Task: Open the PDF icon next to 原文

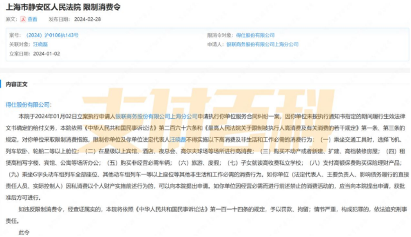Action: click(x=23, y=19)
